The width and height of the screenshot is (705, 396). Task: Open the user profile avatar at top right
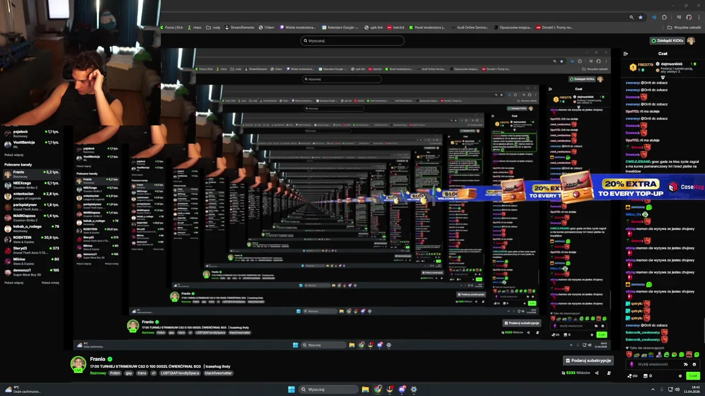click(691, 41)
